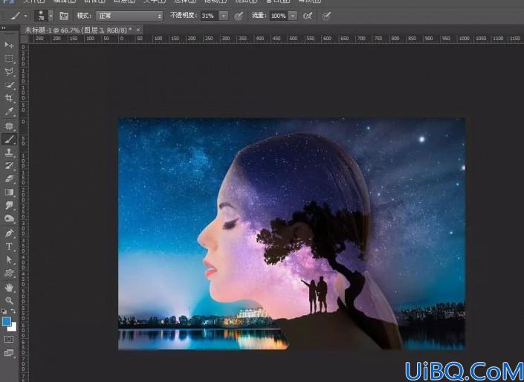
Task: Click the opacity 31% field
Action: [x=210, y=16]
